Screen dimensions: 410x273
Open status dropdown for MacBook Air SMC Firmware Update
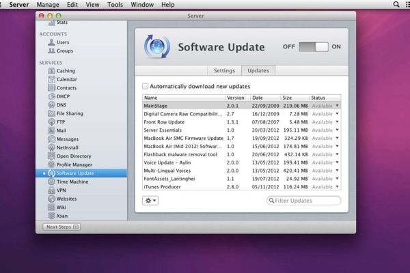(x=337, y=138)
